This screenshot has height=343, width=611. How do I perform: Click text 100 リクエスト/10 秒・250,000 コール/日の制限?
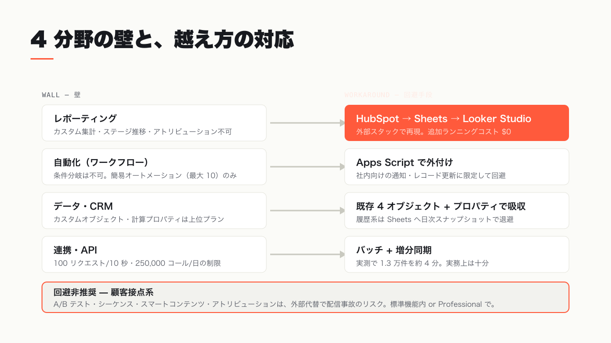137,263
